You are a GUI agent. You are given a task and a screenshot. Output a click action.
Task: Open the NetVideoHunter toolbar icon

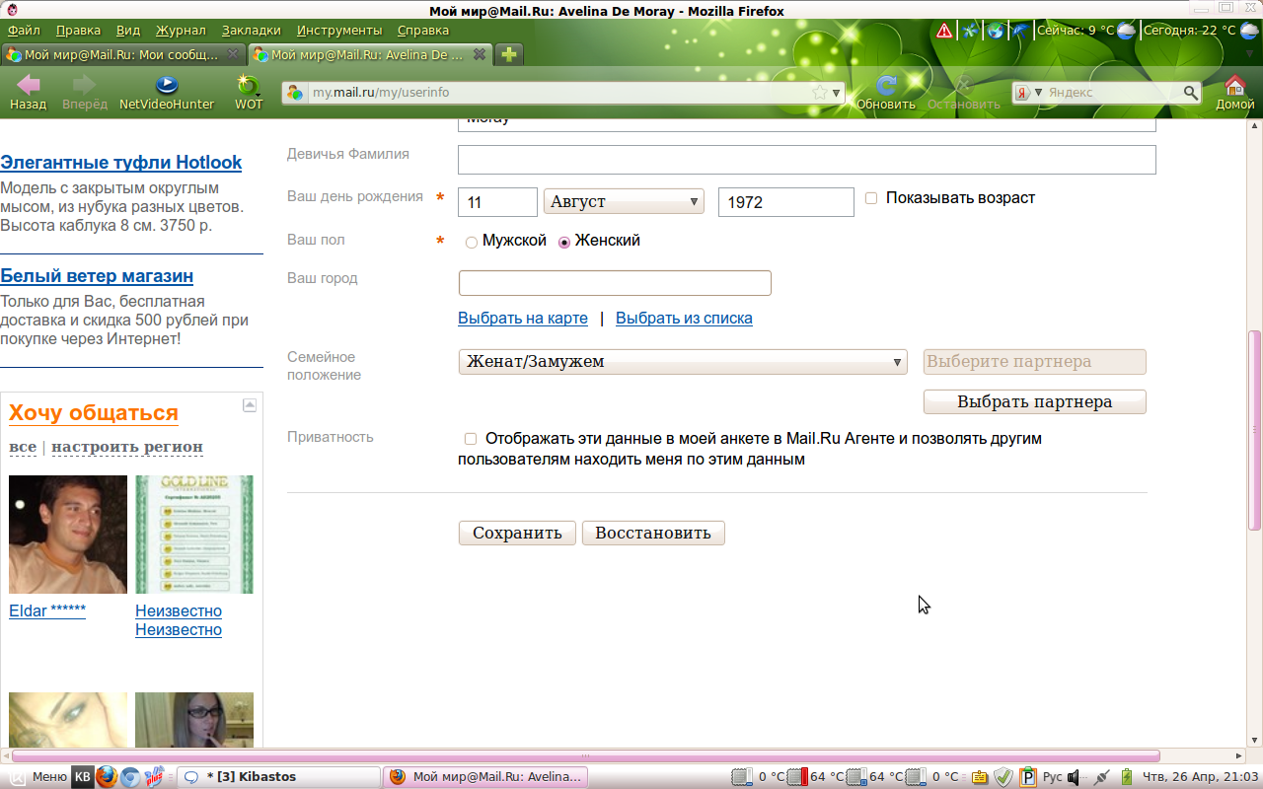coord(167,86)
